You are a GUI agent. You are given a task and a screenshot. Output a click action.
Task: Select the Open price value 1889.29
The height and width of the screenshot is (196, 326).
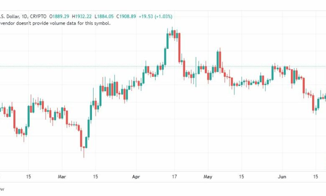tap(61, 16)
